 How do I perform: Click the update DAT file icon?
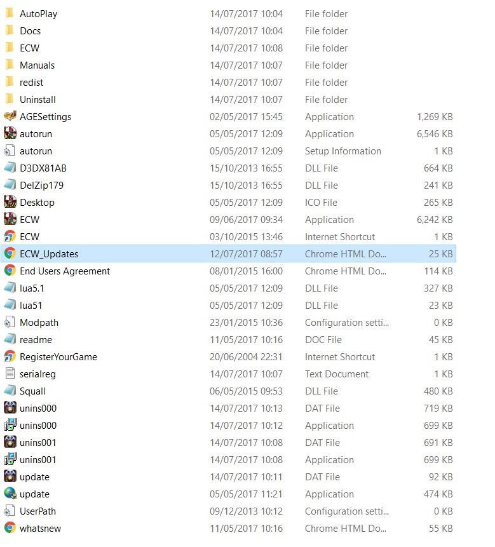(10, 476)
